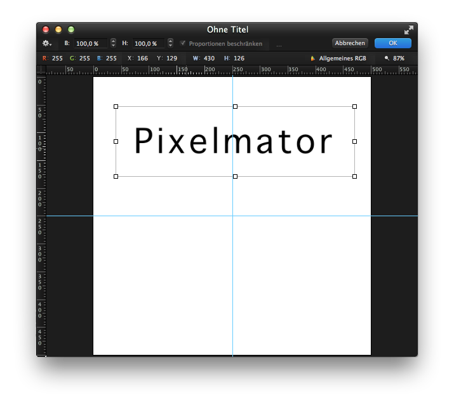454x407 pixels.
Task: Click the bottom-center transform handle
Action: click(x=235, y=176)
